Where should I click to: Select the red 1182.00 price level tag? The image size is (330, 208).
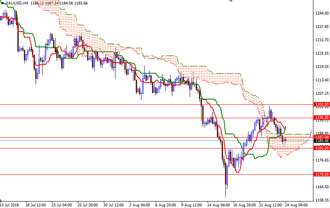[x=321, y=148]
